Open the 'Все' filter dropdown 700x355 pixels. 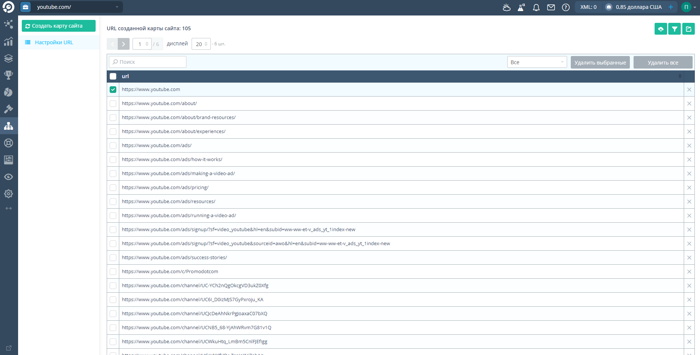537,62
